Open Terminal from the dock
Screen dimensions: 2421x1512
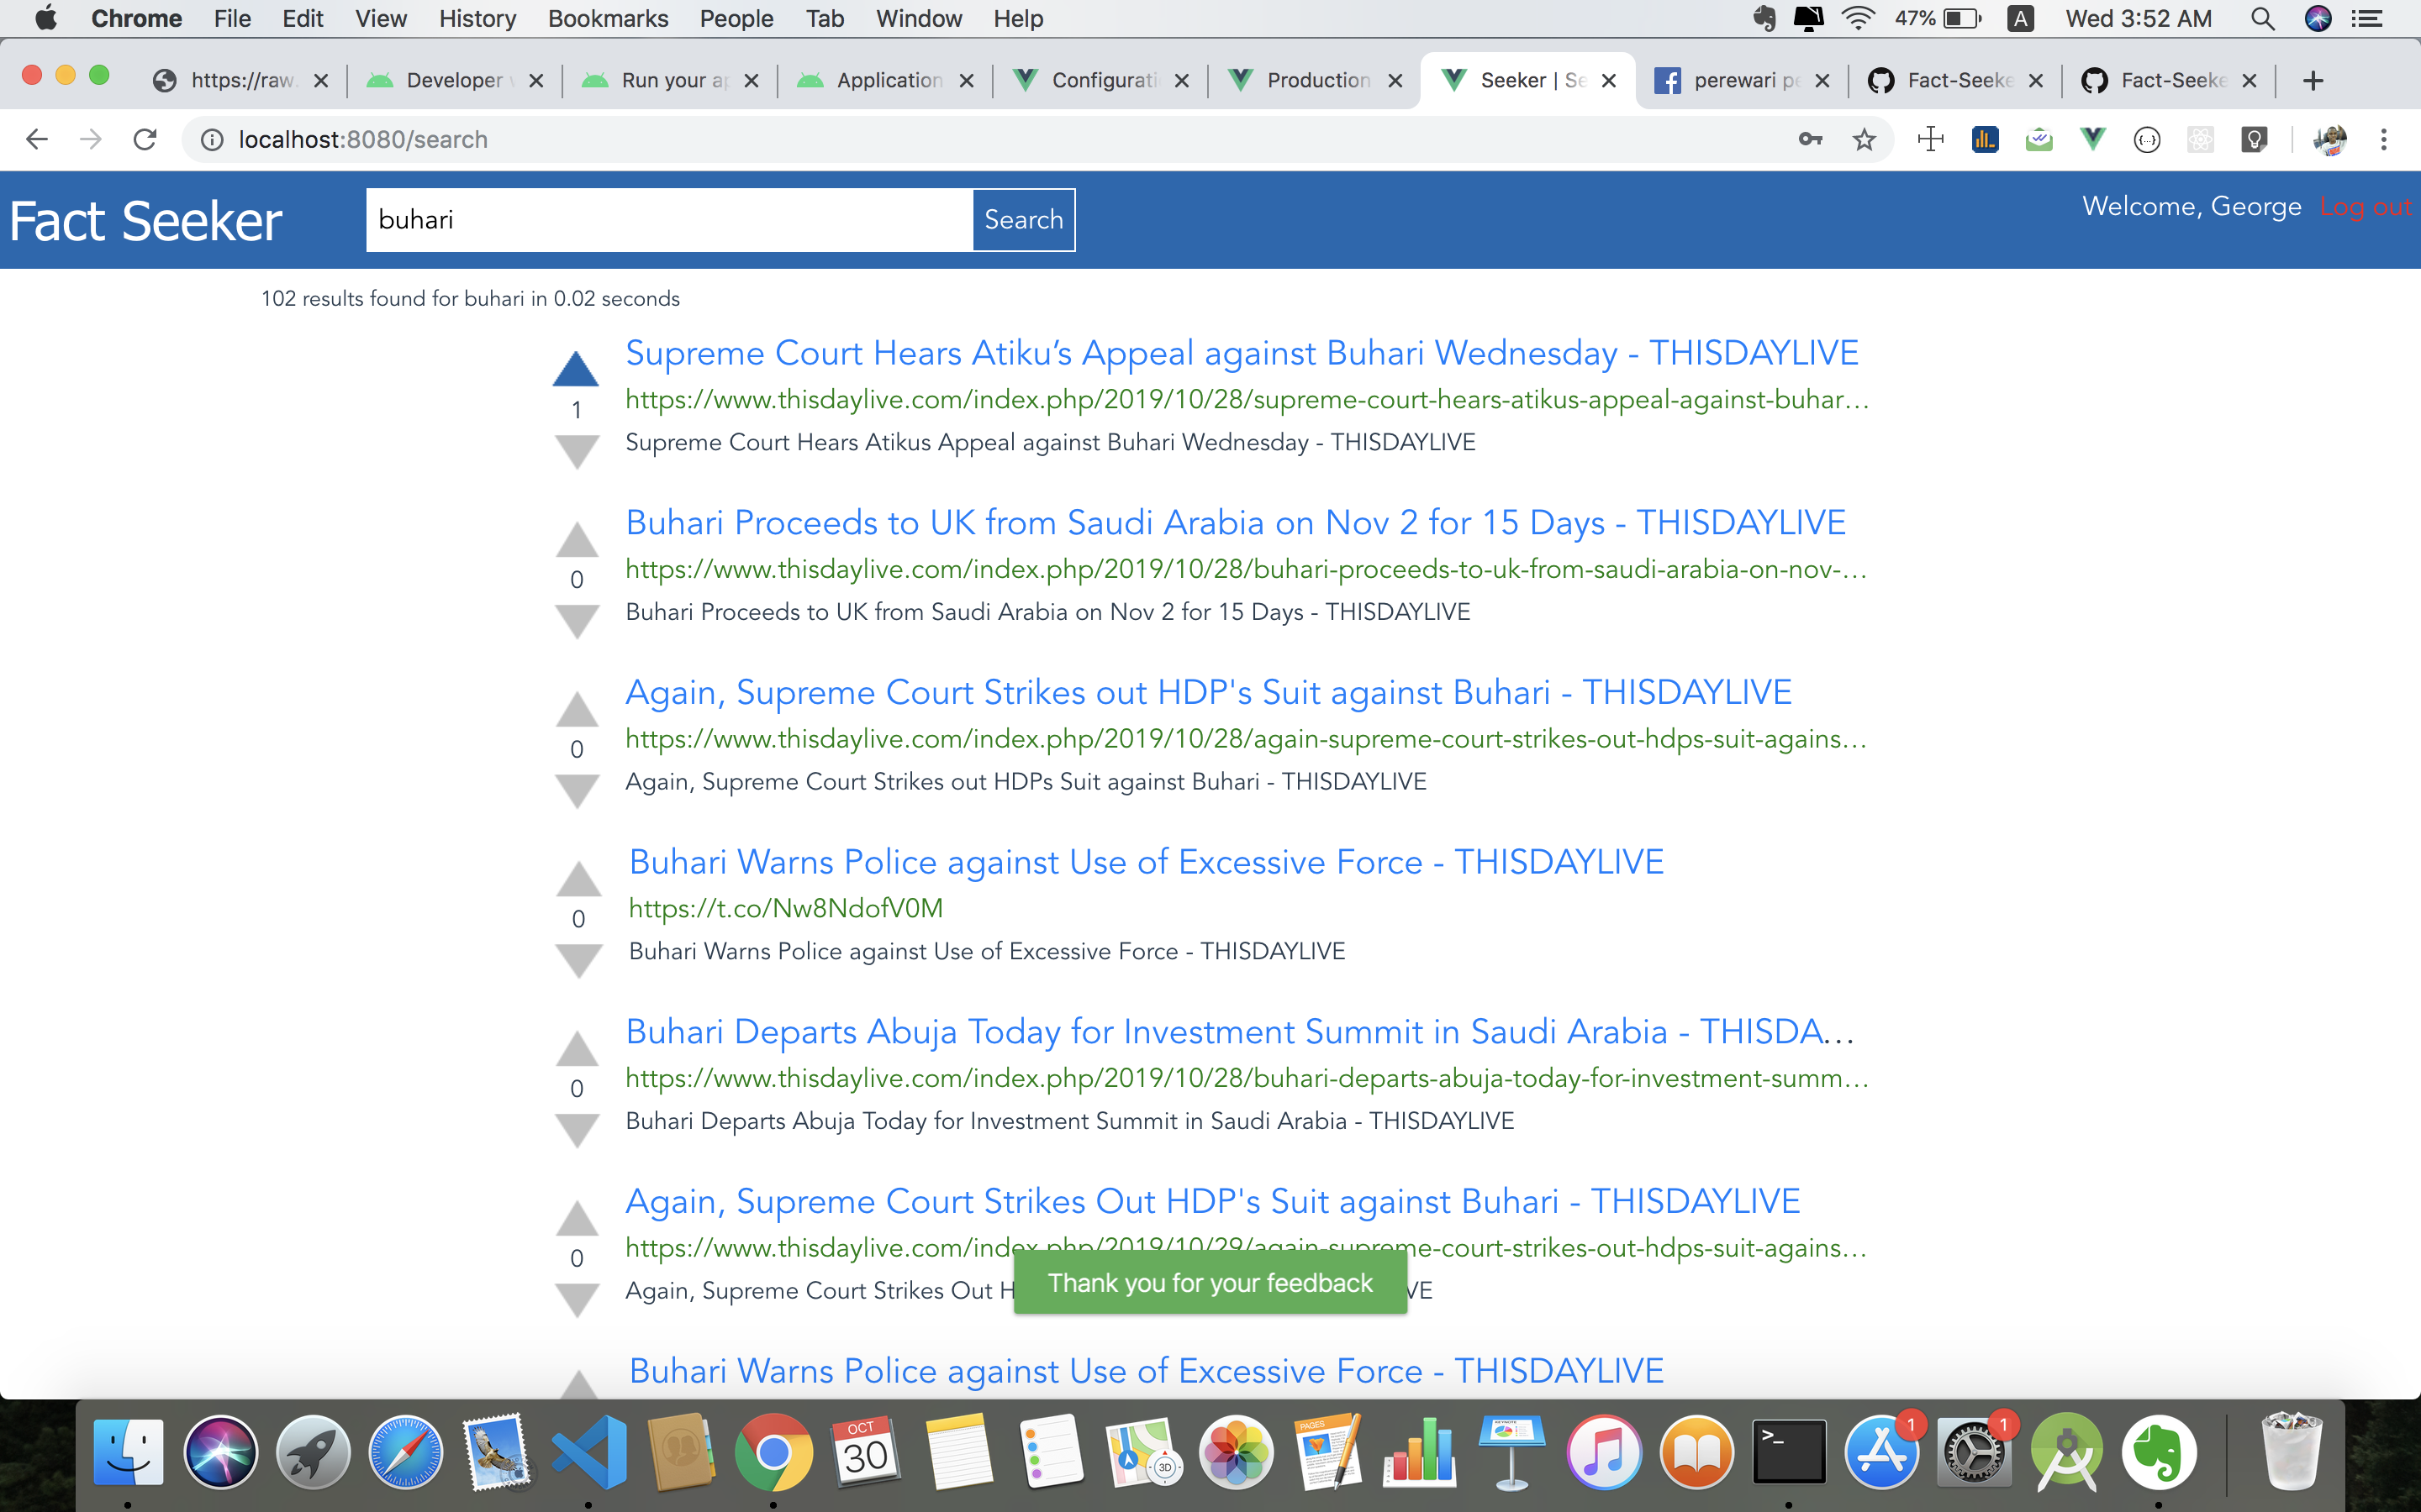pyautogui.click(x=1788, y=1452)
